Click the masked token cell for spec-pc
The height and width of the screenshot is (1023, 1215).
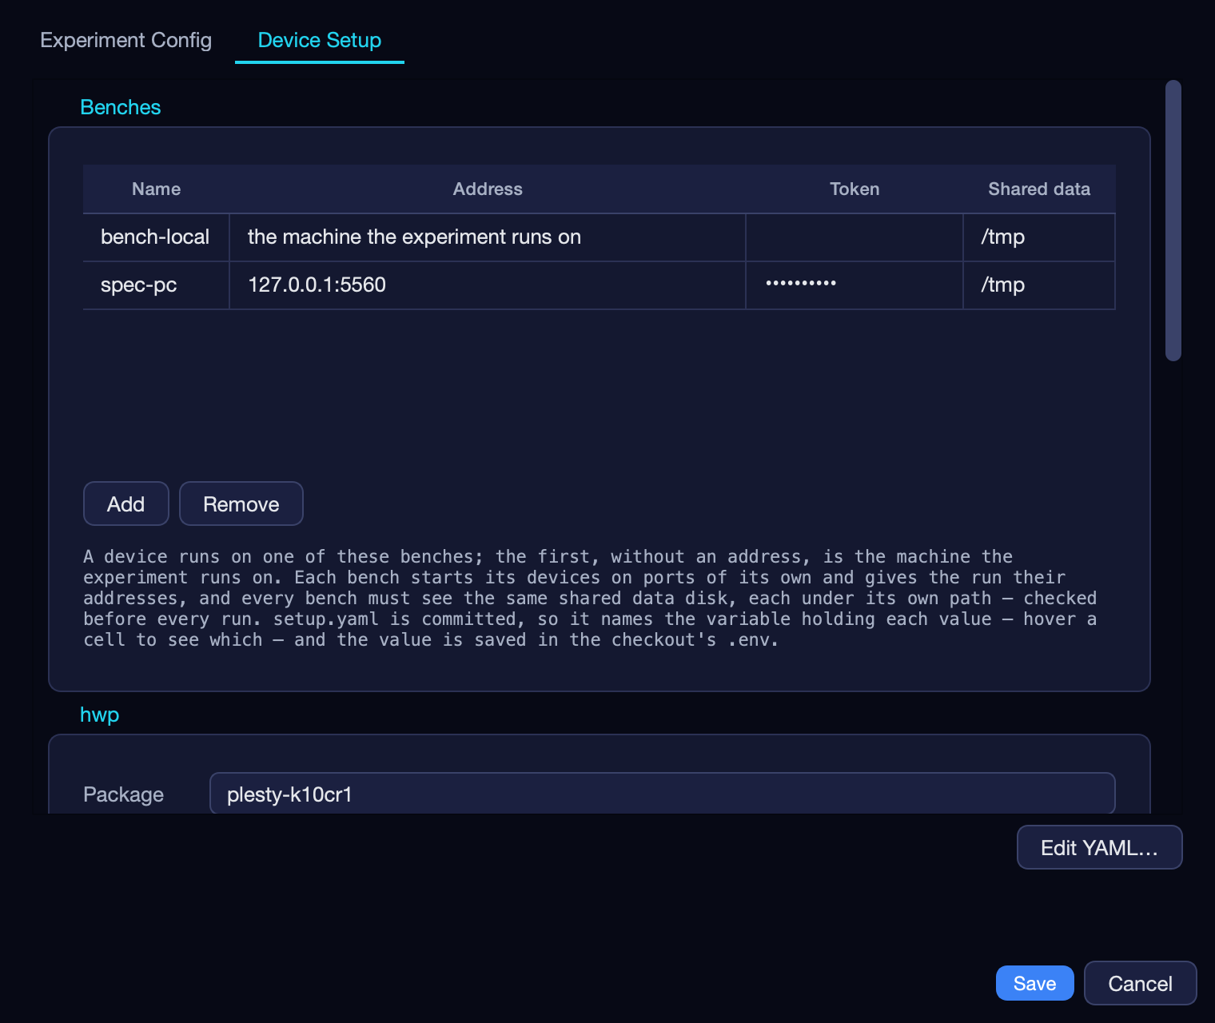tap(854, 285)
